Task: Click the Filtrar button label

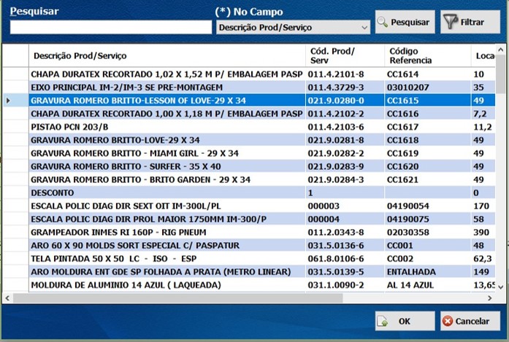Action: pos(472,22)
